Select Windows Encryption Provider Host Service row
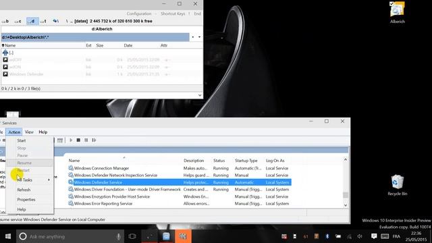This screenshot has height=243, width=432. (180, 196)
